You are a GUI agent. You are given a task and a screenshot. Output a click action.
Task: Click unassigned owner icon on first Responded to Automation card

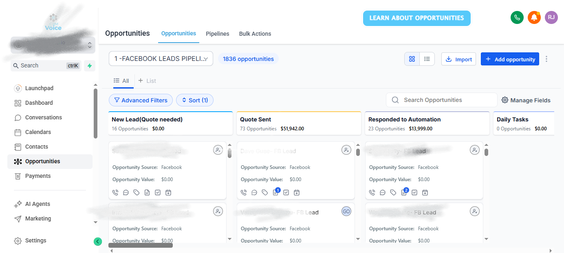475,150
